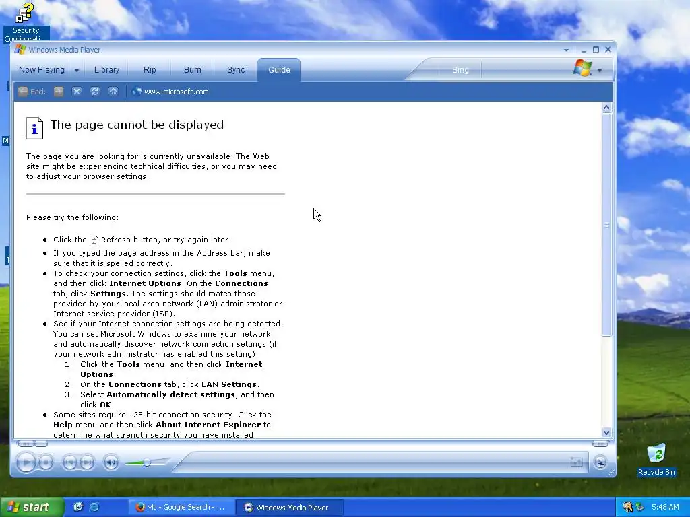
Task: Click the Windows flag logo icon
Action: 583,68
